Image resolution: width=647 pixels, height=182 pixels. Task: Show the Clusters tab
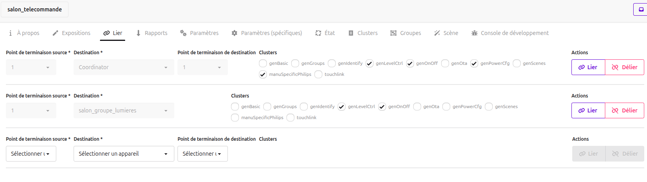tap(363, 33)
